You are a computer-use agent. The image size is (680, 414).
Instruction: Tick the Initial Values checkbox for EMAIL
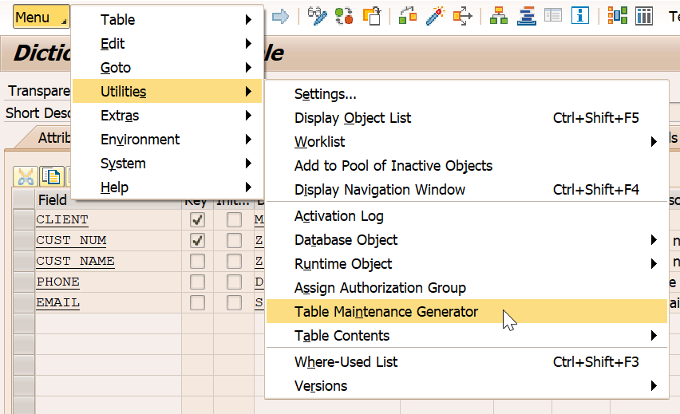click(234, 302)
